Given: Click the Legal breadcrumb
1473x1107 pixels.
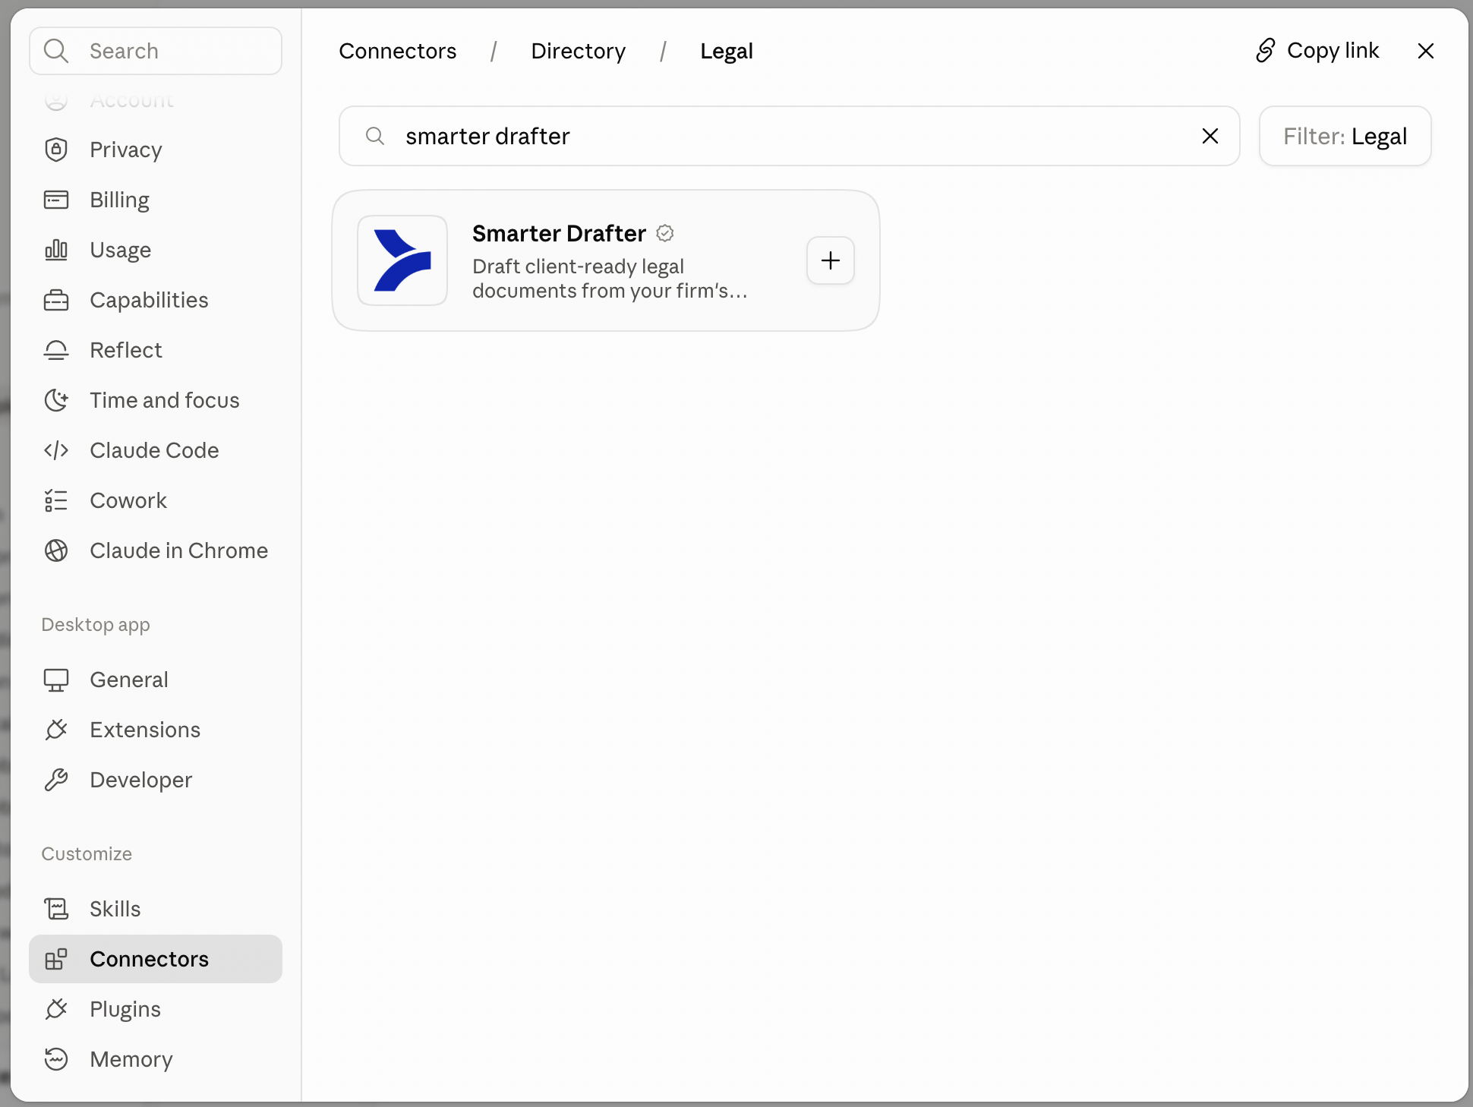Looking at the screenshot, I should pos(727,51).
